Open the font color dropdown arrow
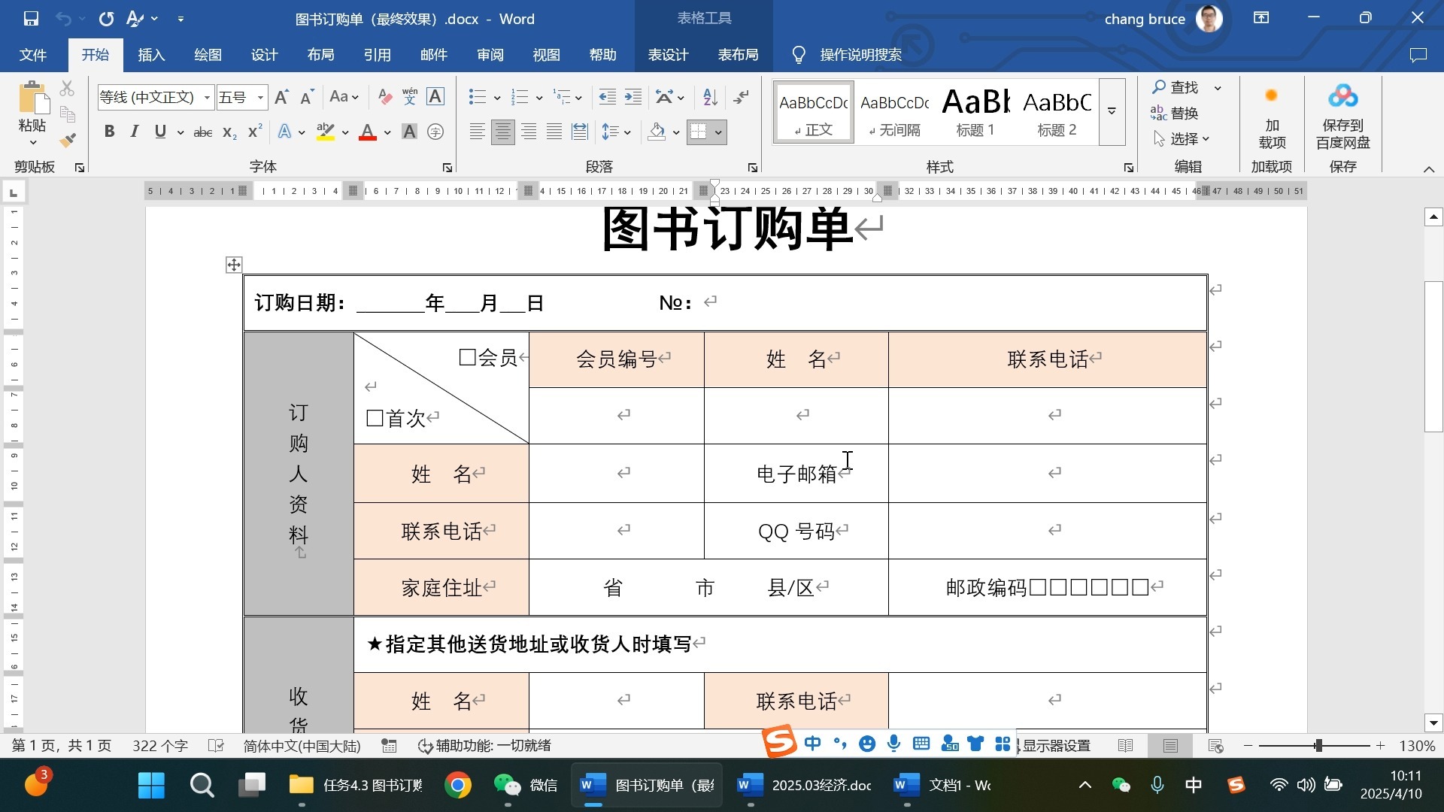The height and width of the screenshot is (812, 1444). click(387, 132)
